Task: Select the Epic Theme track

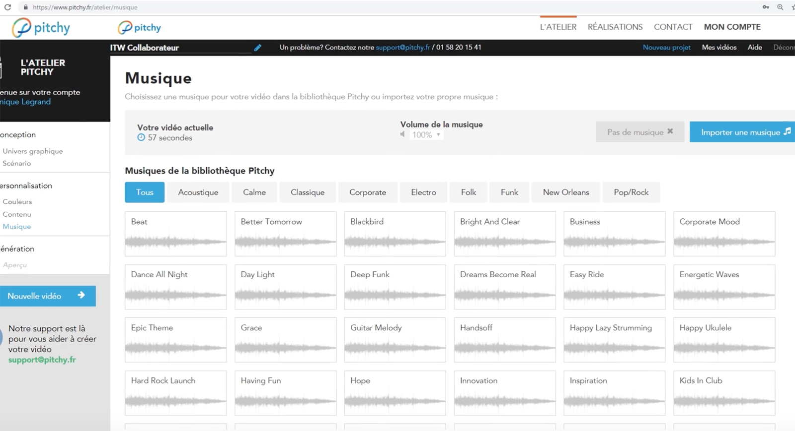Action: coord(175,340)
